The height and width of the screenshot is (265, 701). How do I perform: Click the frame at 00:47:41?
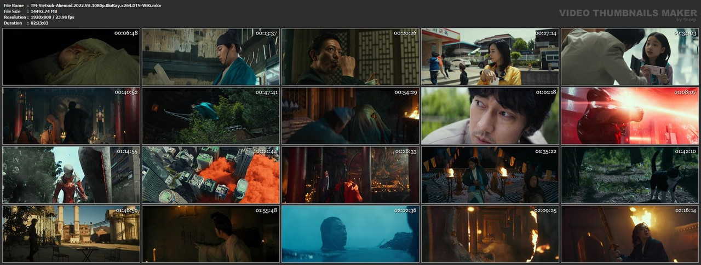(211, 116)
